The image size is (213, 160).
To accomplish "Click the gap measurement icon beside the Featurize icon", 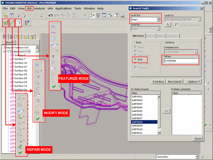I will [27, 23].
